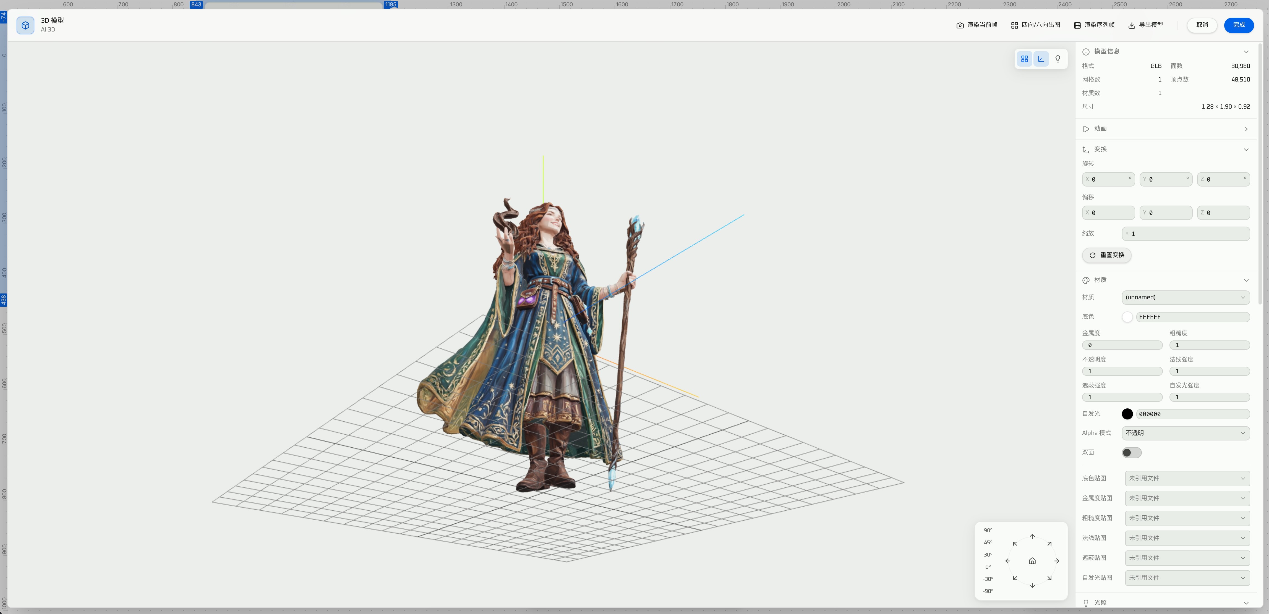Click the upper-left diagonal view arrow
The height and width of the screenshot is (614, 1269).
(x=1015, y=544)
